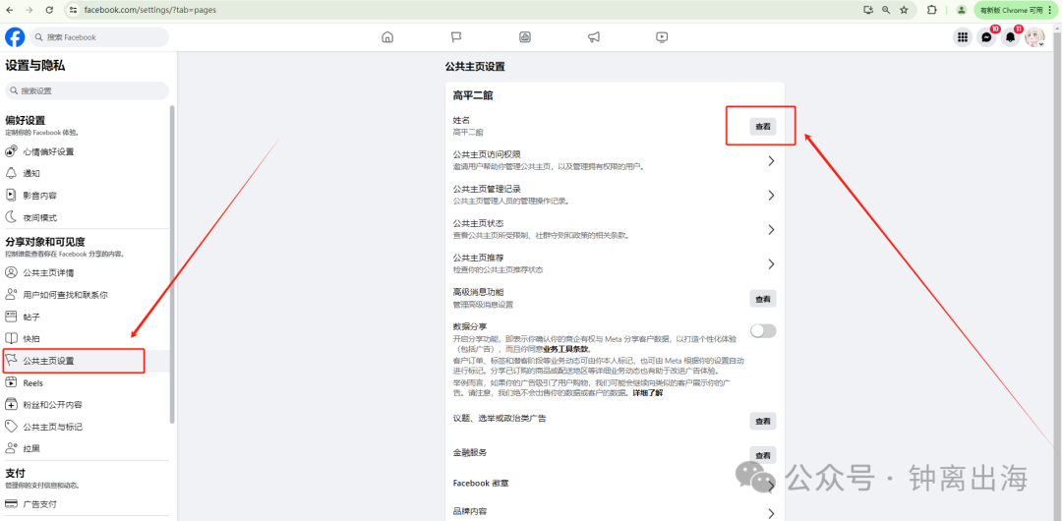Open Reels in the sidebar

tap(85, 382)
